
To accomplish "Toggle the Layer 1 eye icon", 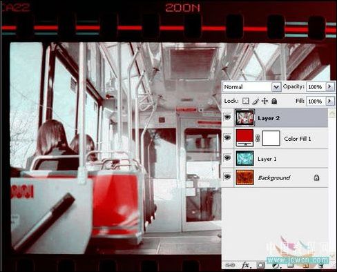I will (227, 157).
